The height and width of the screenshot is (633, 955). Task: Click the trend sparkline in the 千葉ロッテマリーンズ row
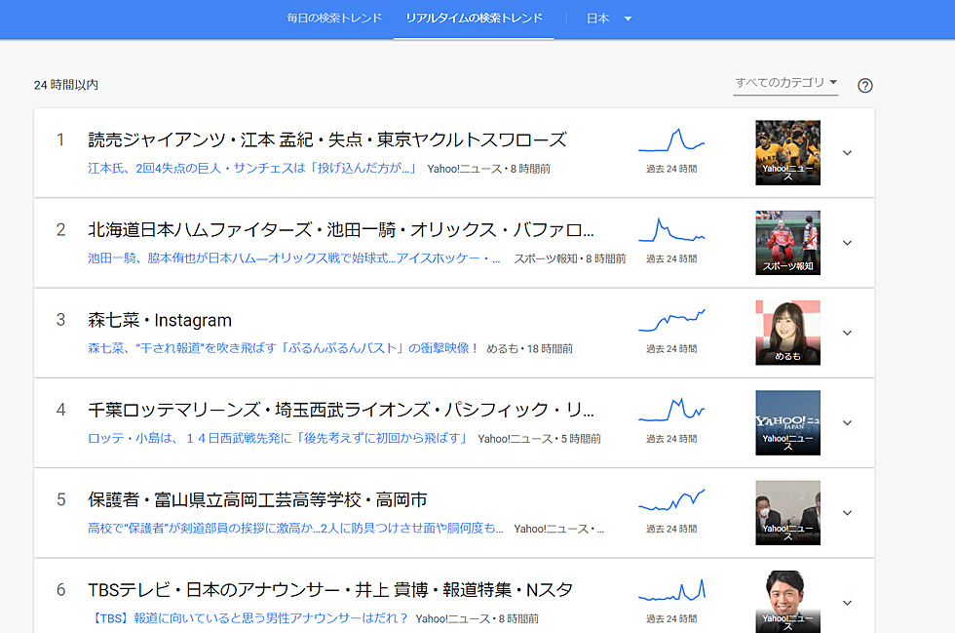671,410
